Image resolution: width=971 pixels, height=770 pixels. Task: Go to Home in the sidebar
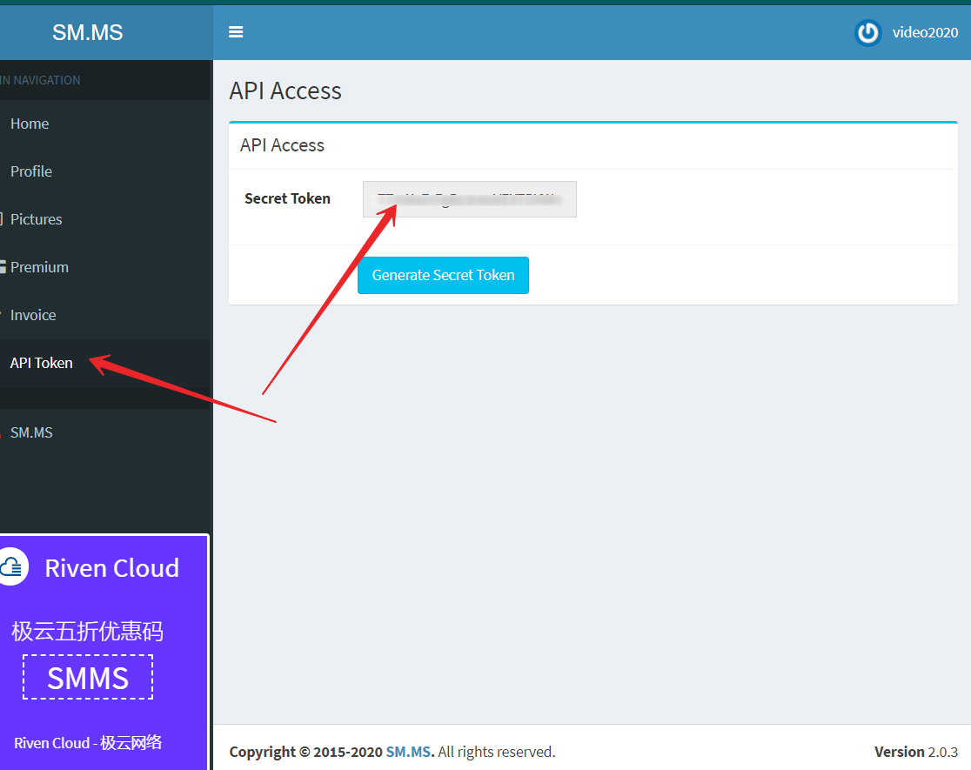coord(30,124)
